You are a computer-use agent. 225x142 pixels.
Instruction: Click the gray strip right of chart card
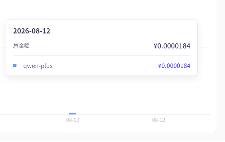click(x=221, y=66)
